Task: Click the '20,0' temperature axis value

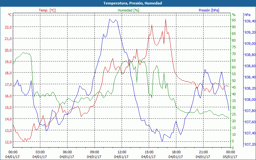Action: [8, 50]
